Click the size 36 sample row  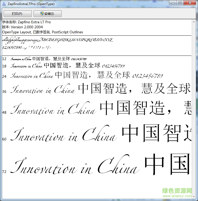pyautogui.click(x=97, y=89)
